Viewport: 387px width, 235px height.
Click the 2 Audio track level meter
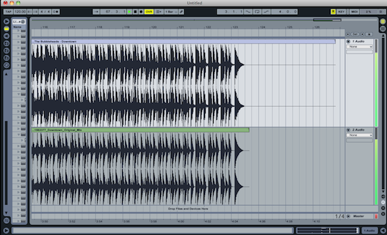coord(376,166)
